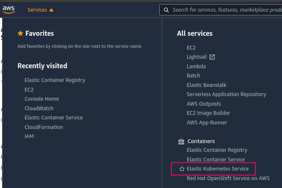Open Lightsail service link
Screen dimensions: 282x188
click(x=197, y=57)
